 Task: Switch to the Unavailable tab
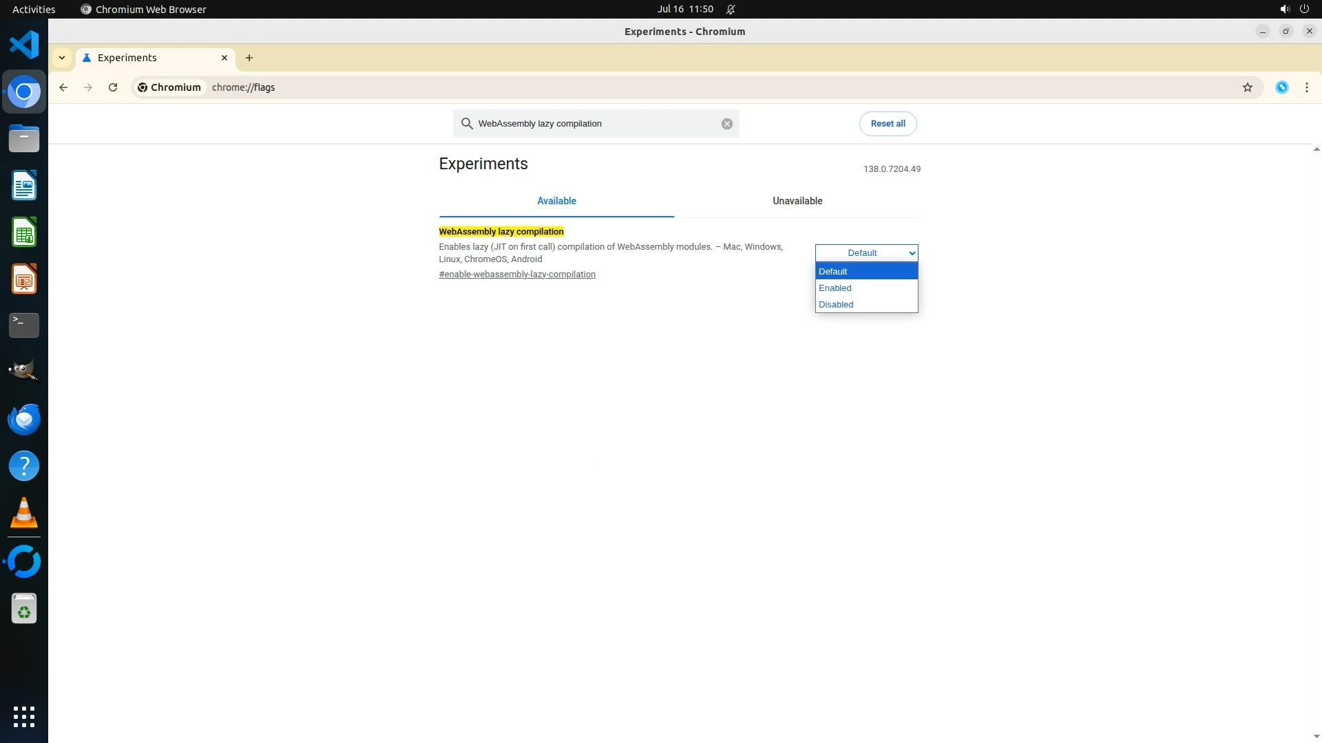pos(797,201)
